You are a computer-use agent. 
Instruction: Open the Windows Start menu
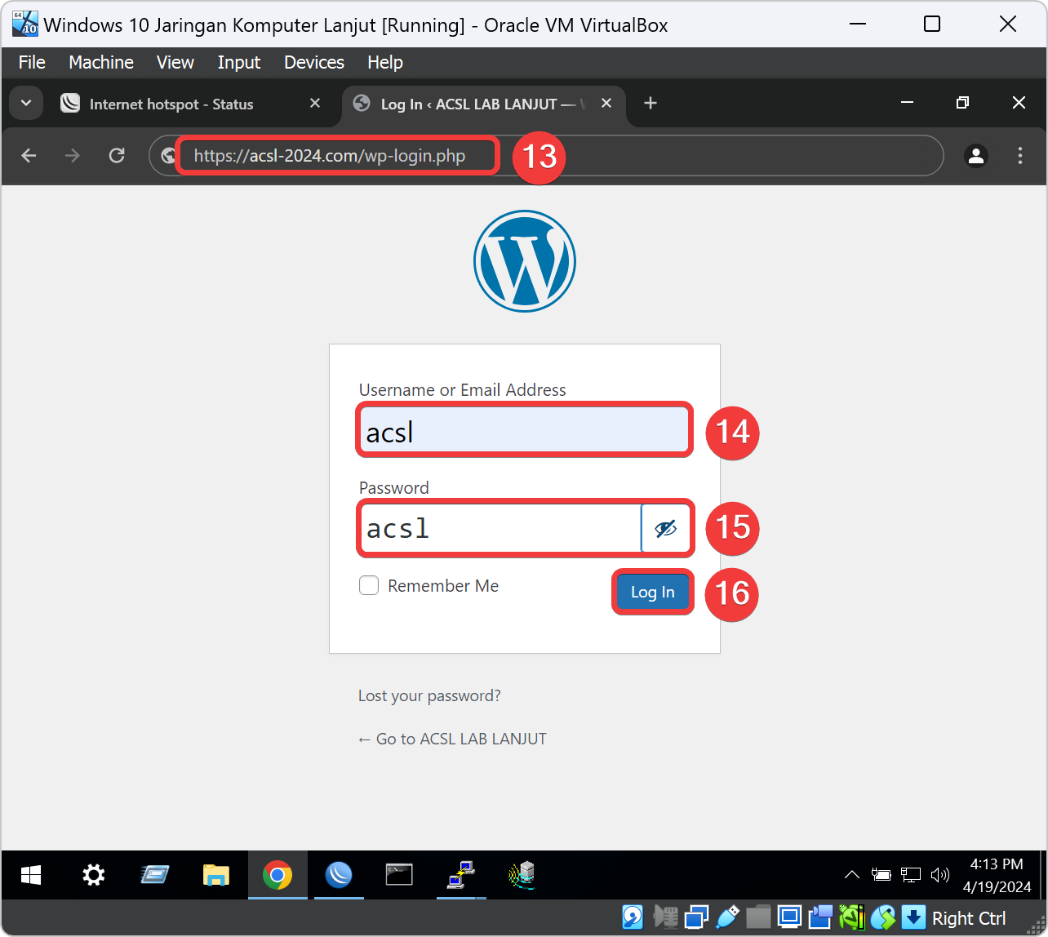pyautogui.click(x=31, y=876)
